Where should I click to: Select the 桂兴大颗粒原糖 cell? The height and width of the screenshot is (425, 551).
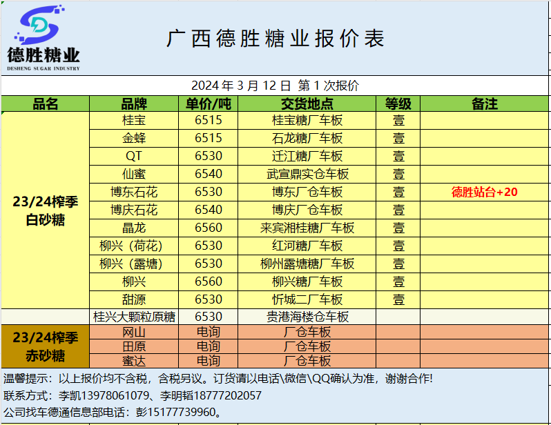coord(134,317)
